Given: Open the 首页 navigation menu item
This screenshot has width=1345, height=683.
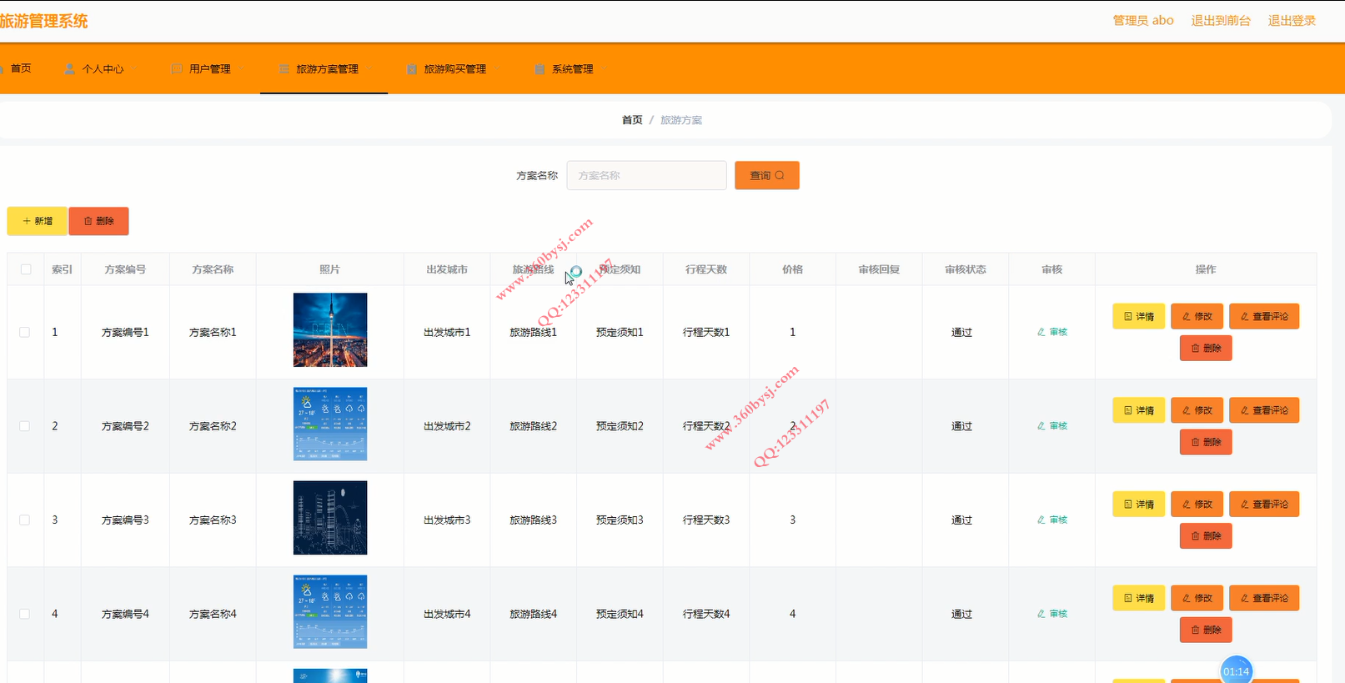Looking at the screenshot, I should (17, 68).
